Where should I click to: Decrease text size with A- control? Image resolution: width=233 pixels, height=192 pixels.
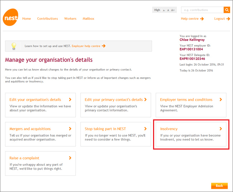pyautogui.click(x=164, y=10)
